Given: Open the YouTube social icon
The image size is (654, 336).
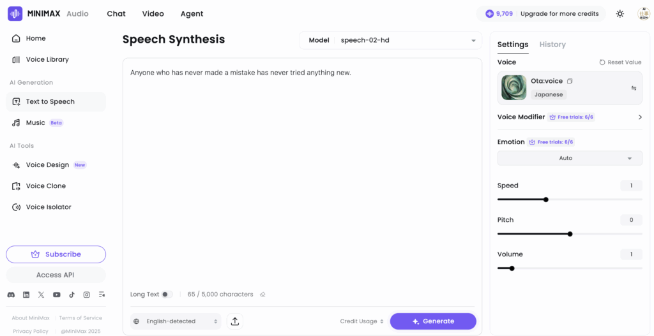Looking at the screenshot, I should coord(57,295).
